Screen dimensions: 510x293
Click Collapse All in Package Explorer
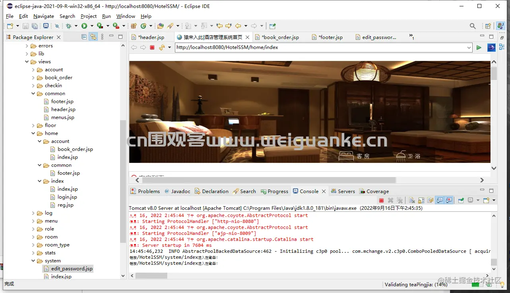84,37
